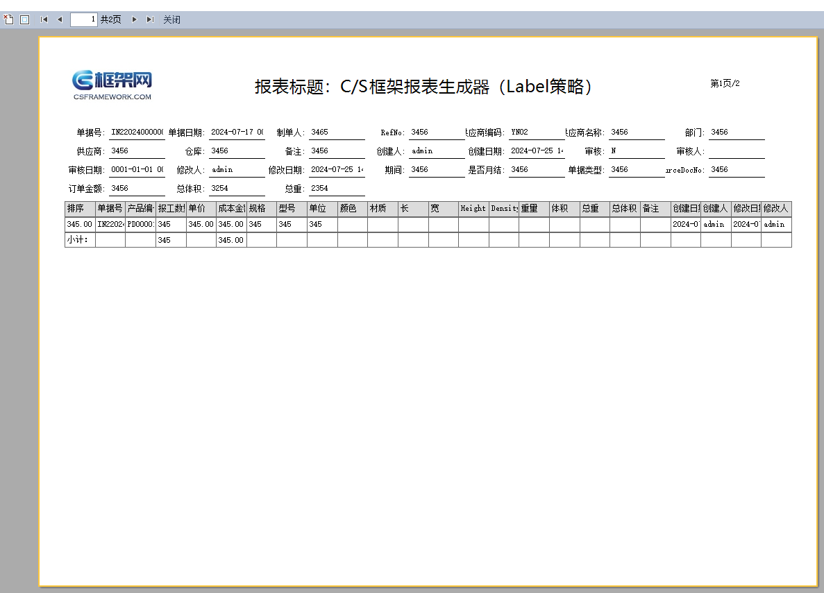Click the page number input box
Screen dimensions: 824x593
point(84,19)
